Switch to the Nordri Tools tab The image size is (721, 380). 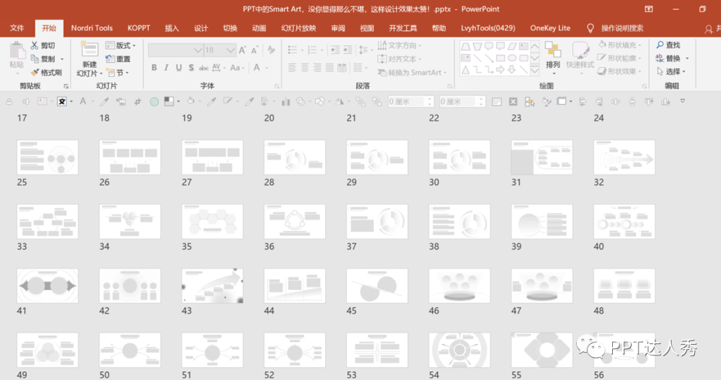coord(92,28)
